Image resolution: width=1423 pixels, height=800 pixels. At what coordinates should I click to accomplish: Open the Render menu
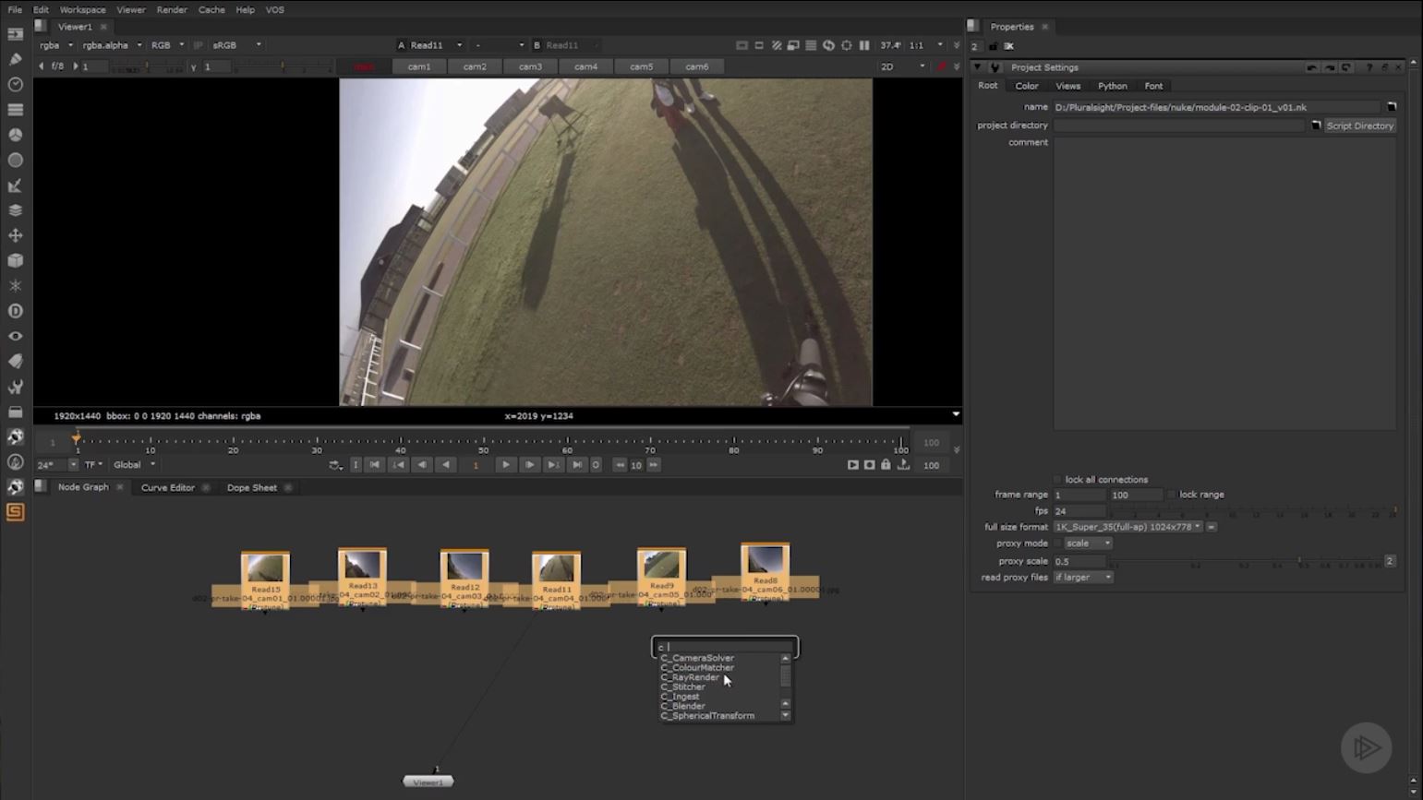[172, 9]
